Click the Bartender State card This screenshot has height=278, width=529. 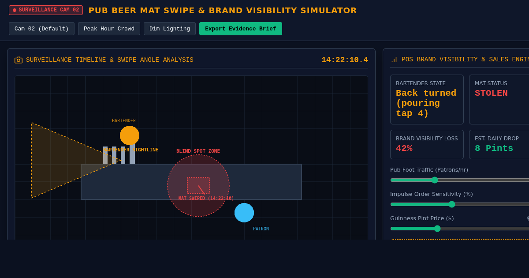pos(427,99)
